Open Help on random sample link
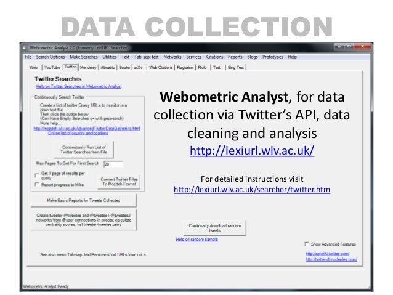Viewport: 393px width, 295px height. coord(197,240)
